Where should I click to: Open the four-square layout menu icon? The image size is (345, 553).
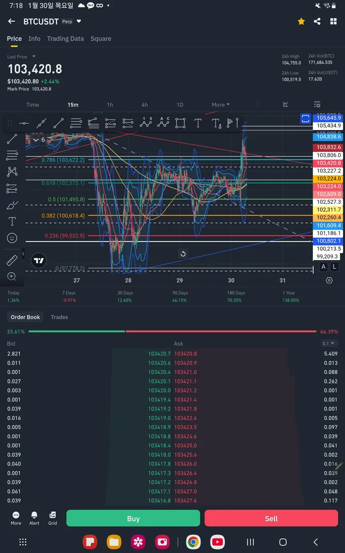(x=333, y=21)
